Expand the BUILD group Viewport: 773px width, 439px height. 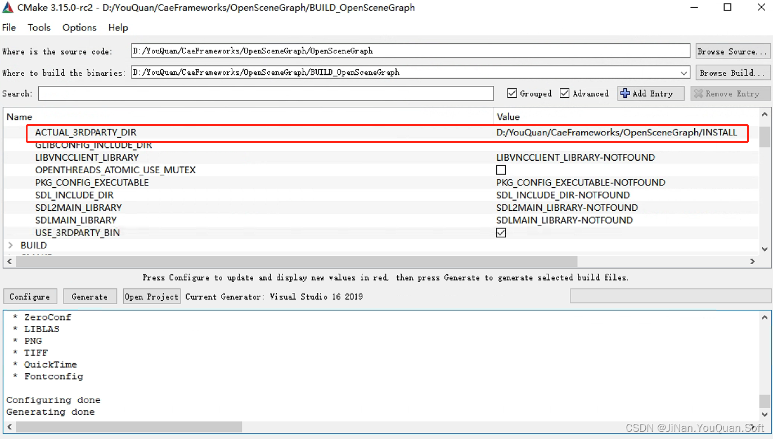coord(11,245)
